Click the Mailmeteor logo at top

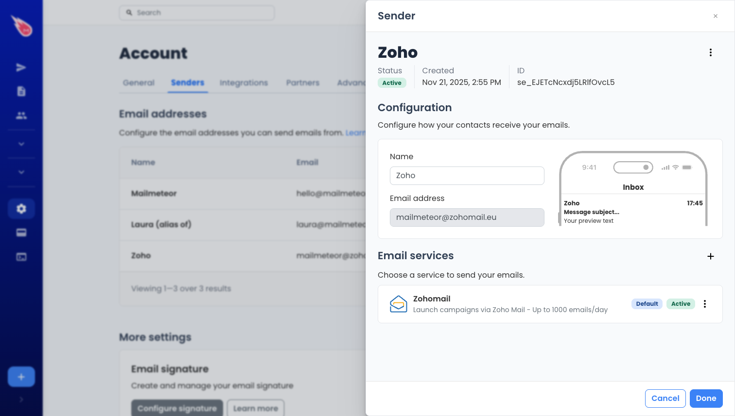[x=21, y=27]
